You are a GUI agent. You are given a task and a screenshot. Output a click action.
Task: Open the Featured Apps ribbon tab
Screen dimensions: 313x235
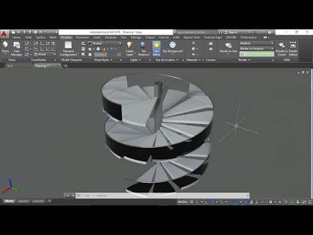coord(213,37)
